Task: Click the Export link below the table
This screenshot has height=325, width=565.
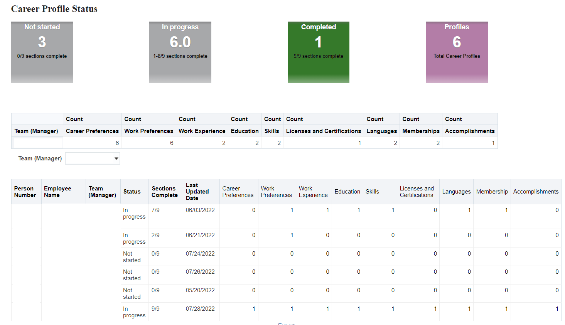Action: click(x=287, y=324)
